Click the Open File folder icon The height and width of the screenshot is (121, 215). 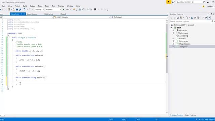(x=14, y=9)
